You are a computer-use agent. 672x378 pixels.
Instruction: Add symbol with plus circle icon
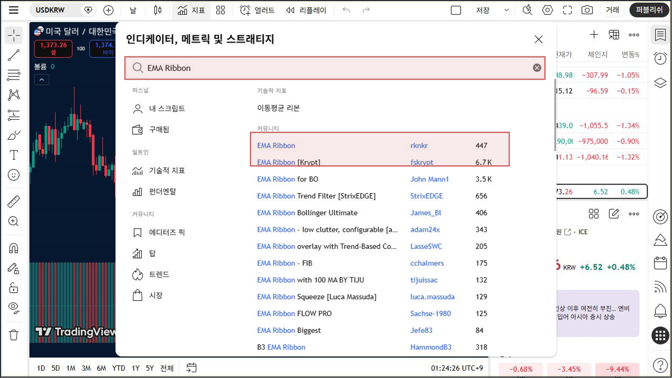(x=108, y=10)
